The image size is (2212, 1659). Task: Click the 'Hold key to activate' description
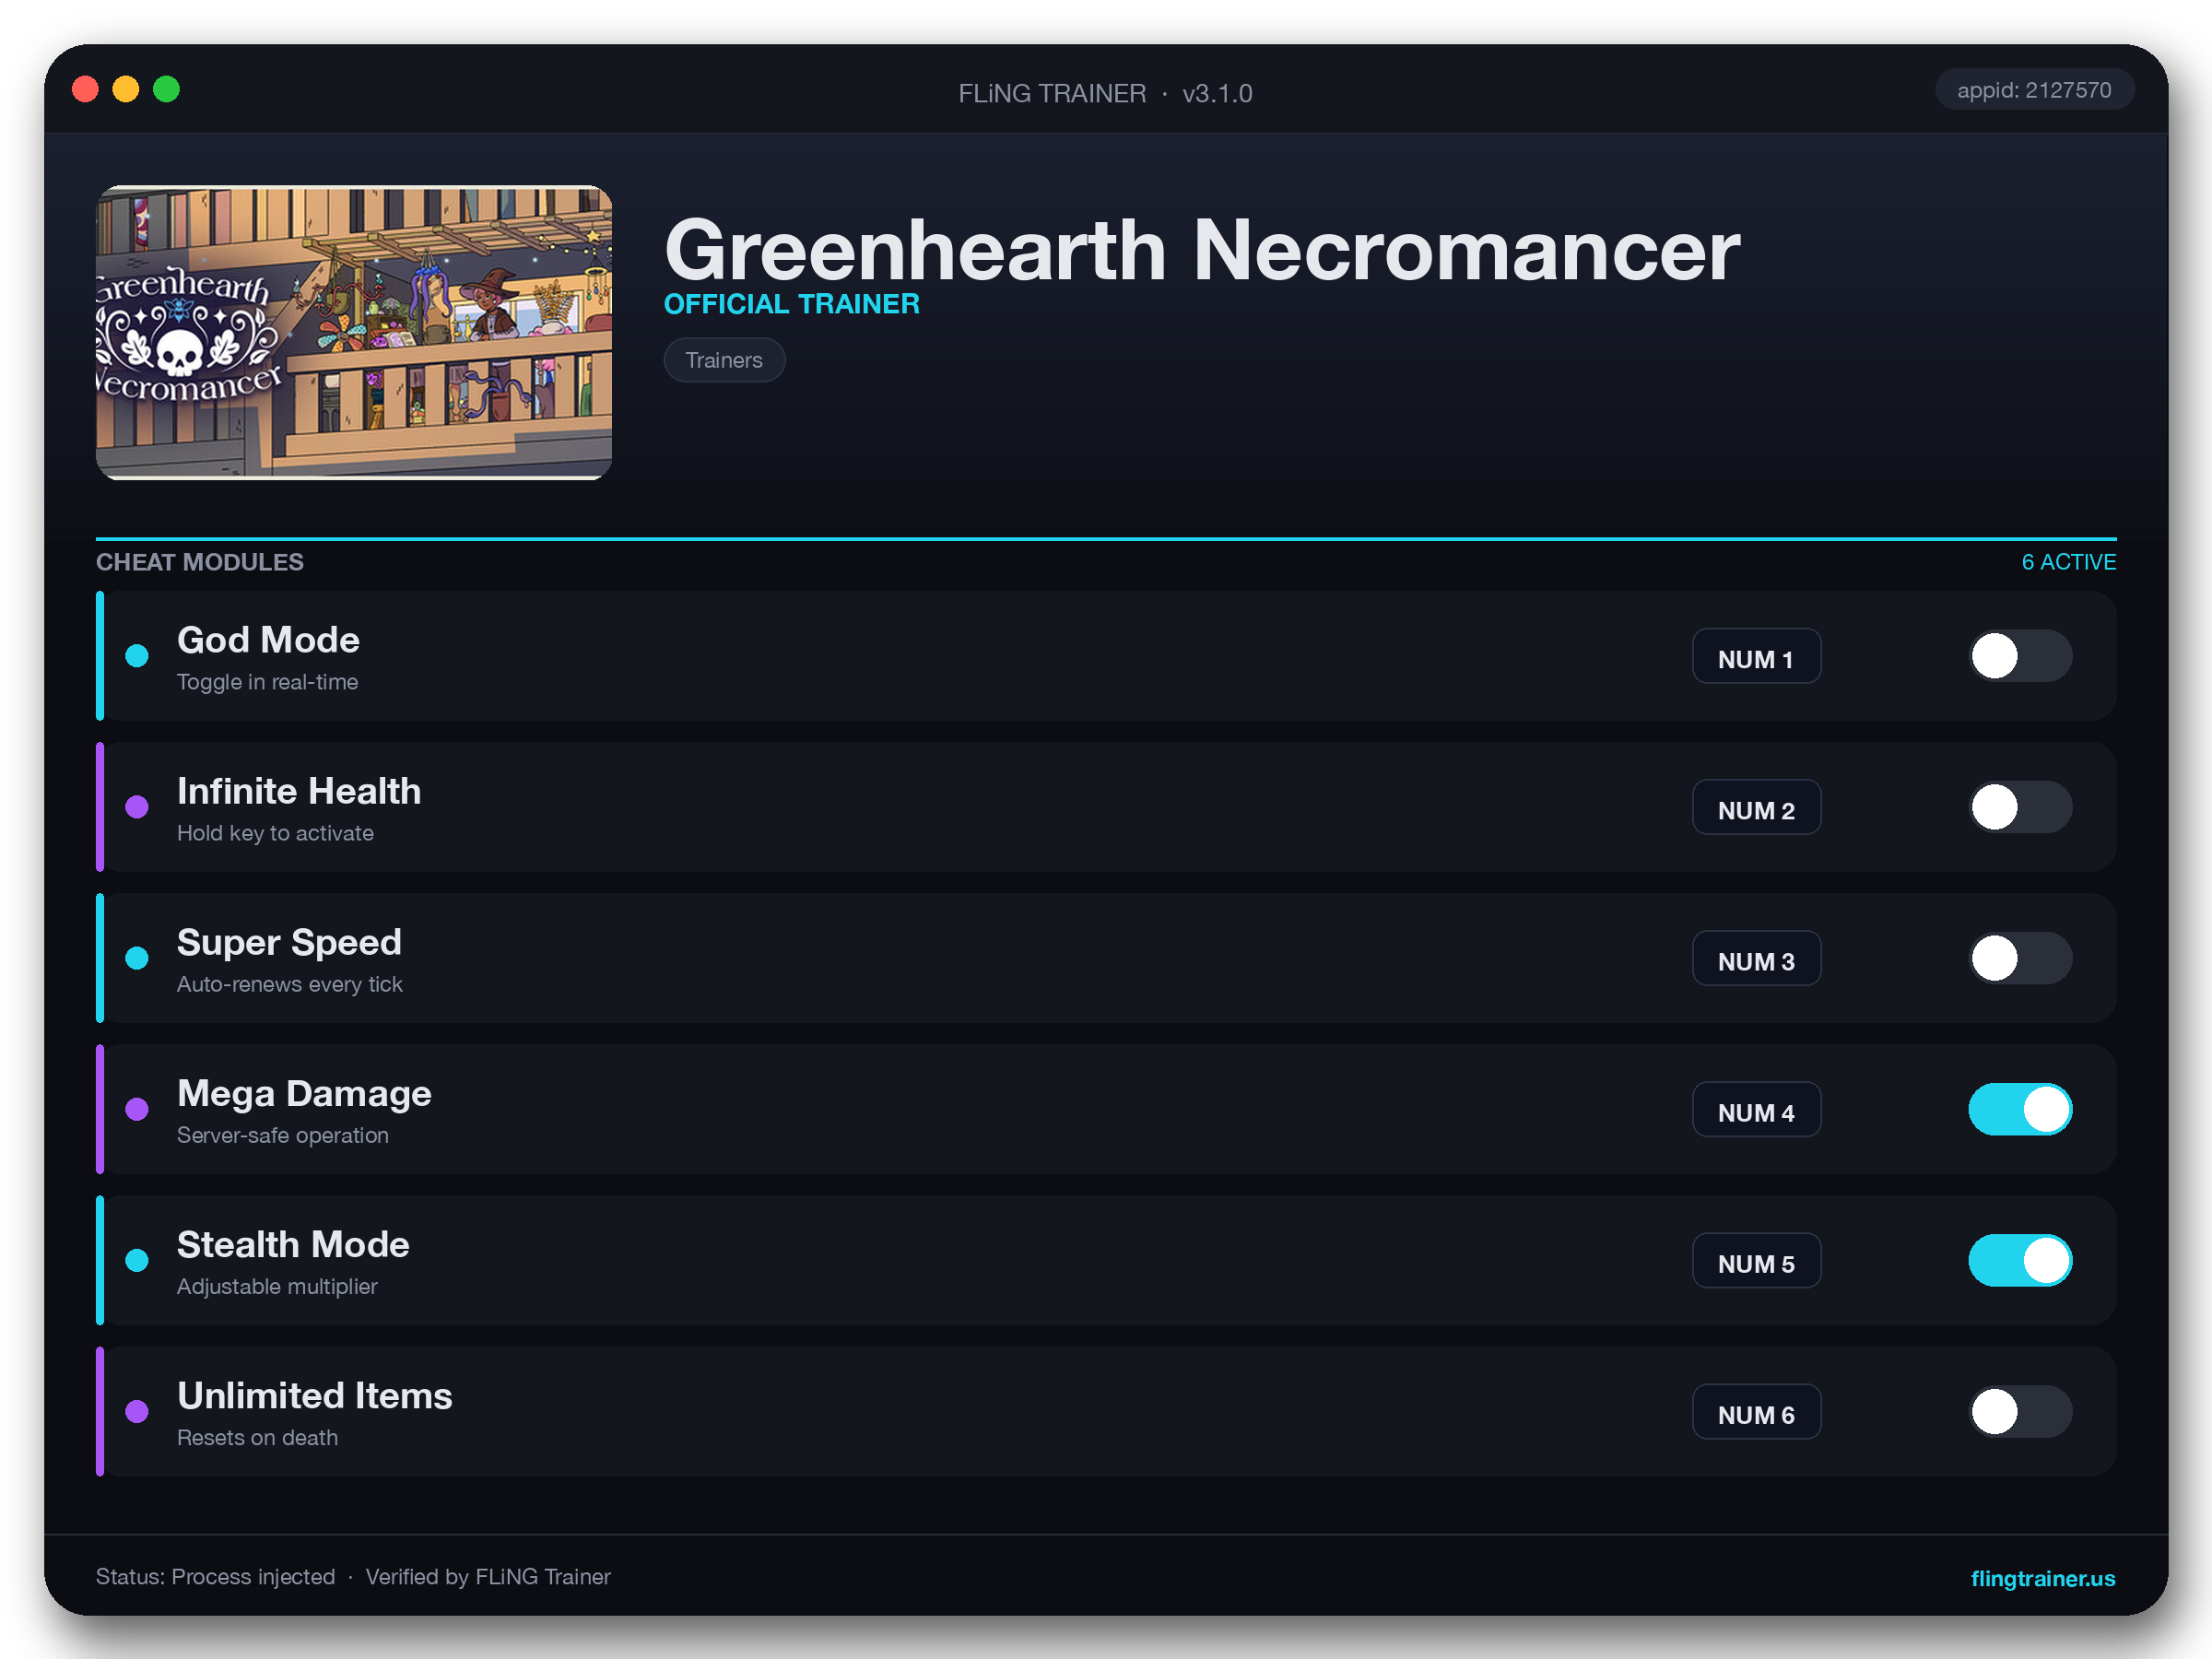tap(275, 833)
